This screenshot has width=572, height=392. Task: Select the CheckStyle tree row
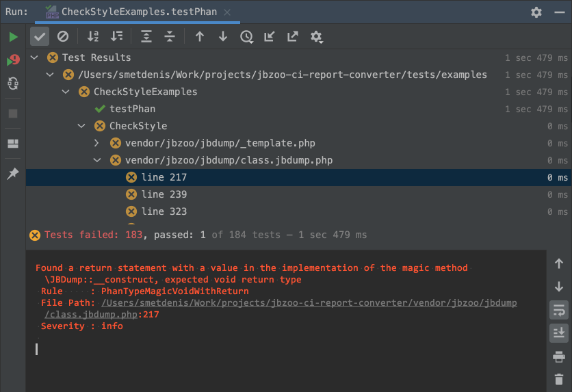coord(298,126)
